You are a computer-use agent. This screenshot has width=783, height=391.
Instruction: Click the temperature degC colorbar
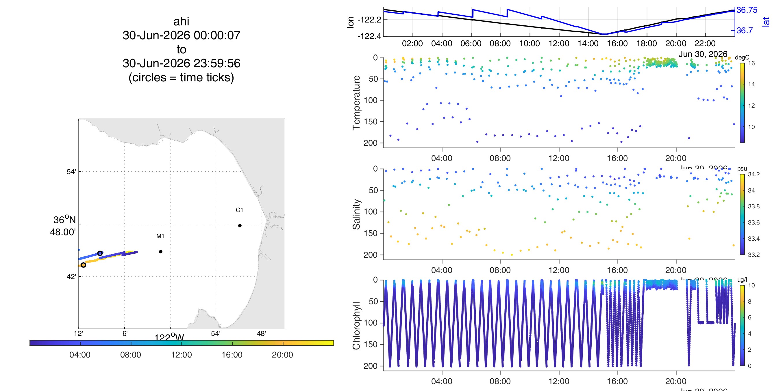[x=742, y=103]
